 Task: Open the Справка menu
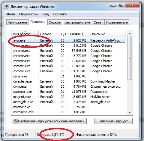pos(60,14)
